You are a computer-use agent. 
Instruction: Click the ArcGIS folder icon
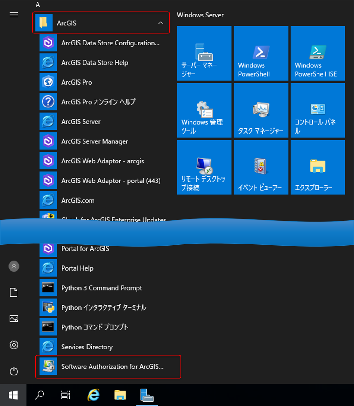(44, 23)
